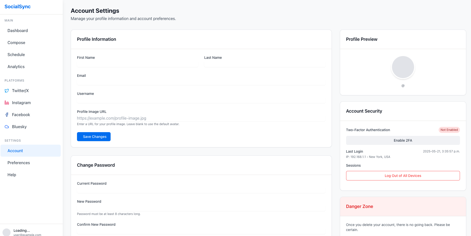The height and width of the screenshot is (236, 471).
Task: Click the avatar placeholder in Profile Preview
Action: pos(403,67)
